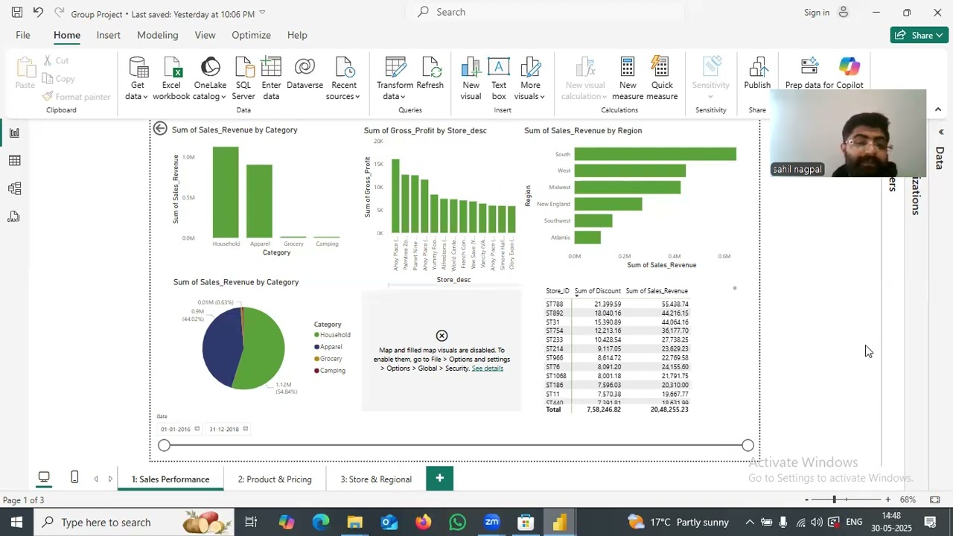Click the date slicer left handle
Image resolution: width=953 pixels, height=536 pixels.
pyautogui.click(x=164, y=445)
